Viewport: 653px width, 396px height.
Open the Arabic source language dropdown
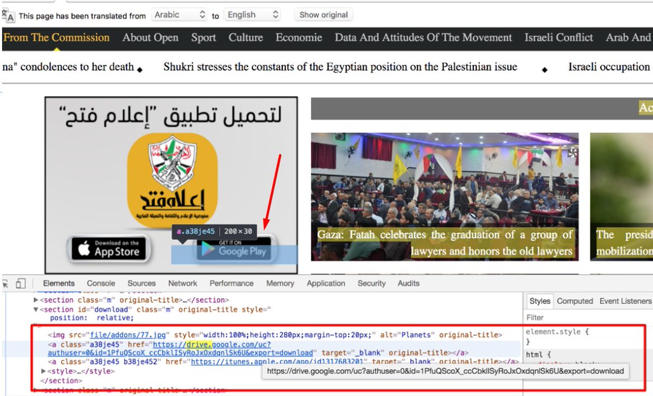180,15
